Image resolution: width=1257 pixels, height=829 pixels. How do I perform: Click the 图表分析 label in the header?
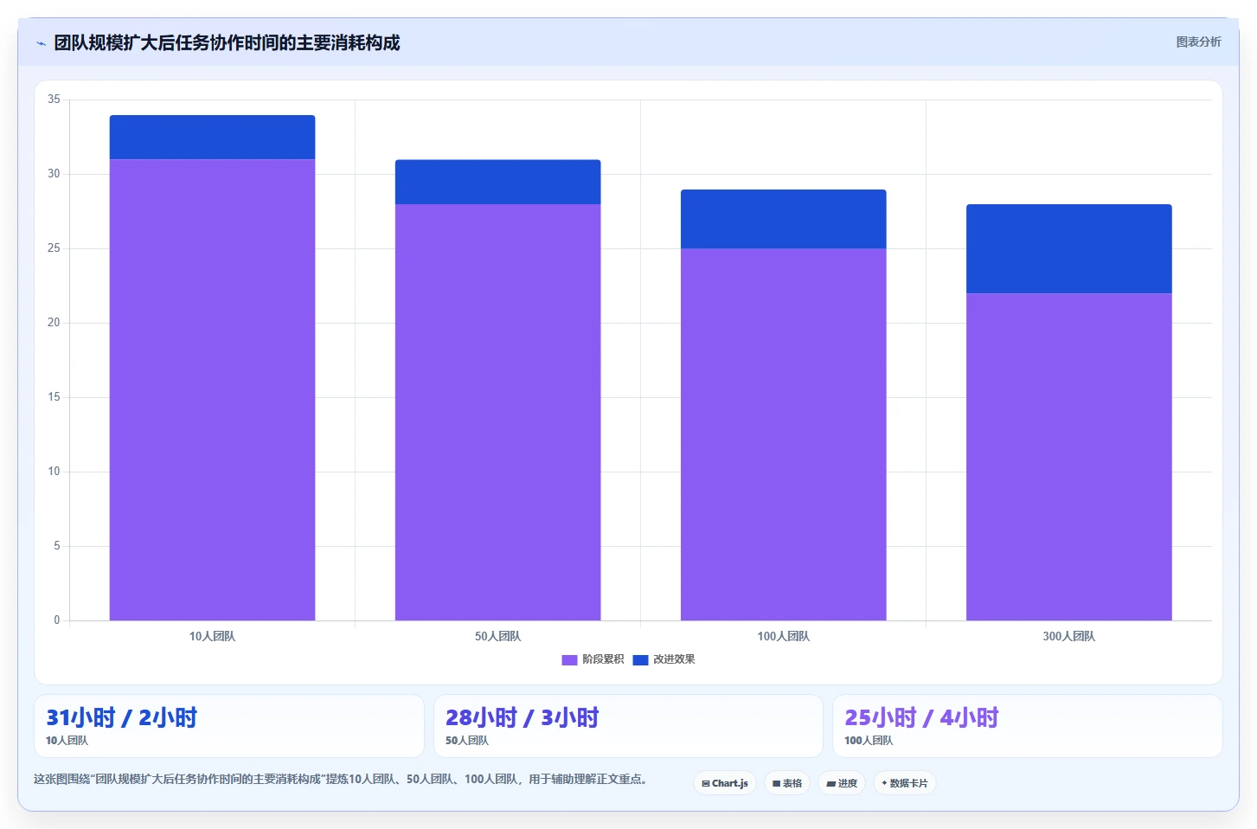(1198, 42)
